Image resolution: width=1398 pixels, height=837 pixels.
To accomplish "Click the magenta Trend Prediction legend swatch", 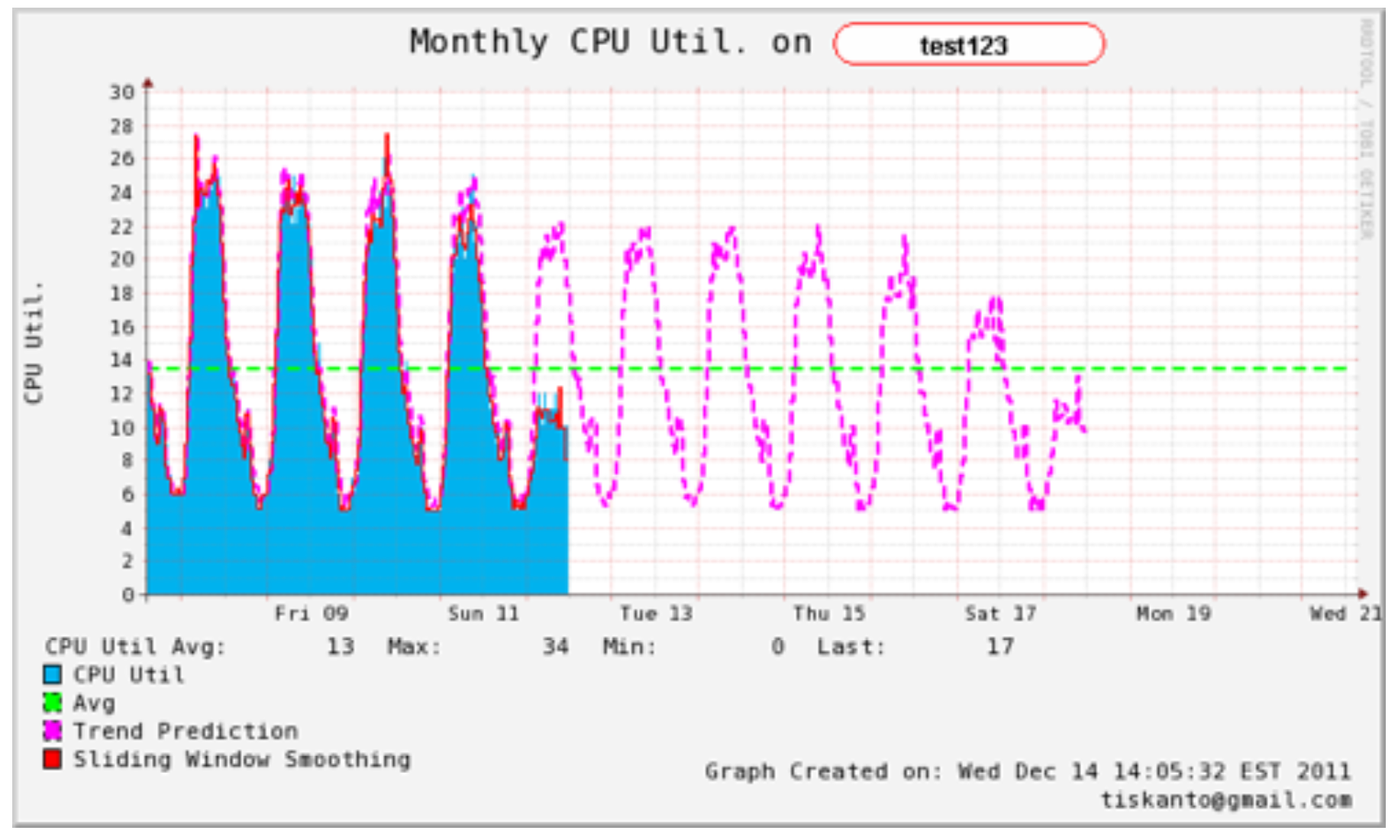I will coord(52,731).
